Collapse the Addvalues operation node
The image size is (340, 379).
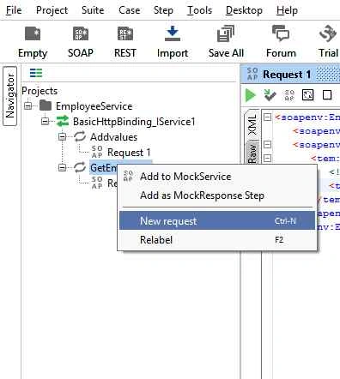click(62, 136)
